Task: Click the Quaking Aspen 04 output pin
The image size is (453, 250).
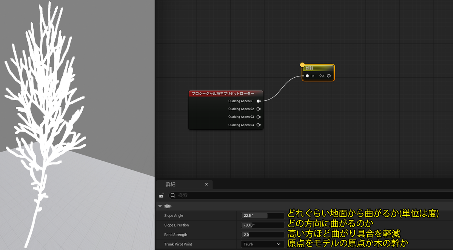Action: [x=259, y=125]
